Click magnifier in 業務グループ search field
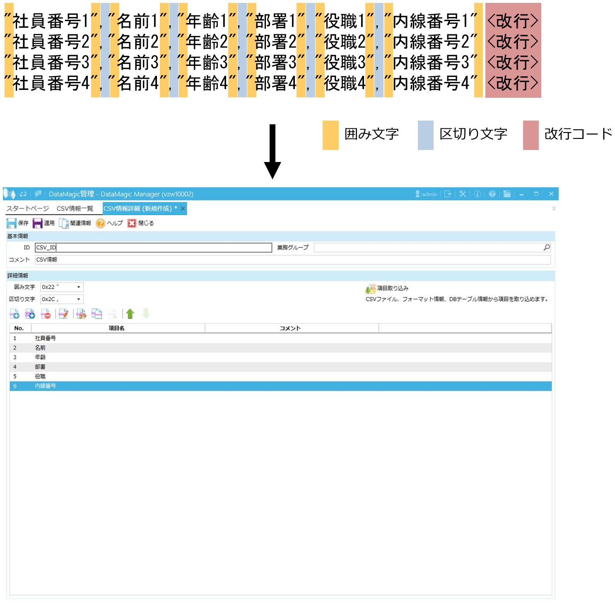The image size is (615, 607). tap(547, 248)
